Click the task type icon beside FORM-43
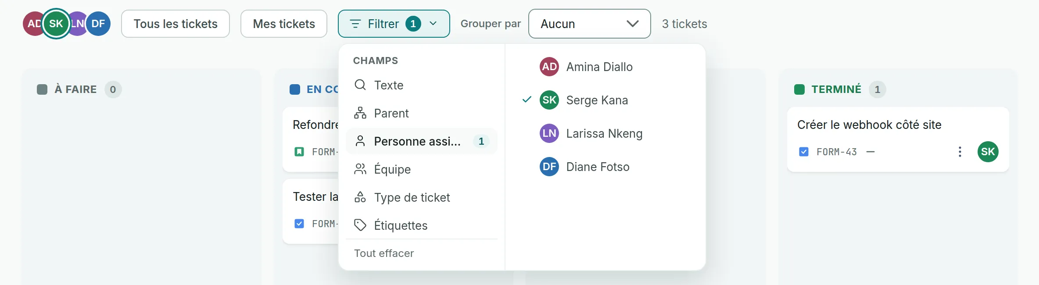Image resolution: width=1039 pixels, height=285 pixels. [x=804, y=152]
